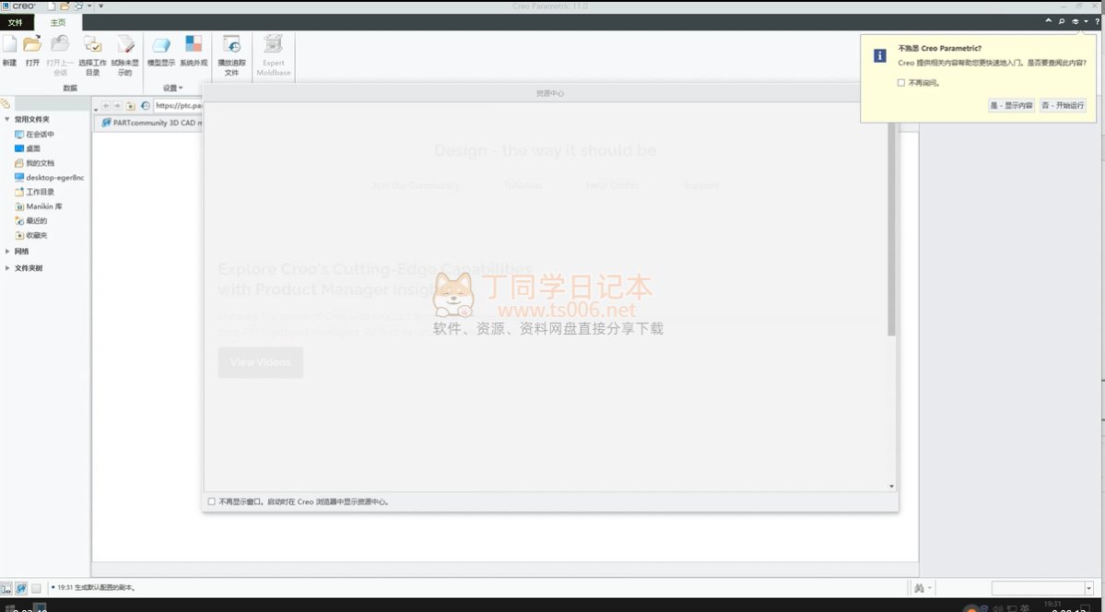Expand the 设置 group dropdown
This screenshot has width=1105, height=612.
(x=172, y=88)
